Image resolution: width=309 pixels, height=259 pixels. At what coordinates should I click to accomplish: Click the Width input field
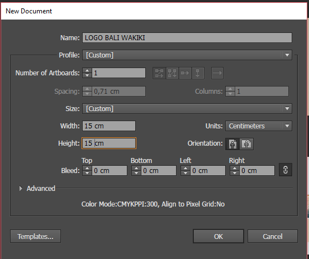[x=109, y=126]
